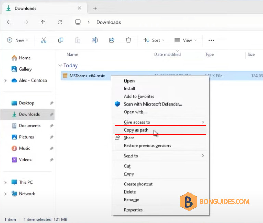Open the View layout dropdown

coord(185,40)
